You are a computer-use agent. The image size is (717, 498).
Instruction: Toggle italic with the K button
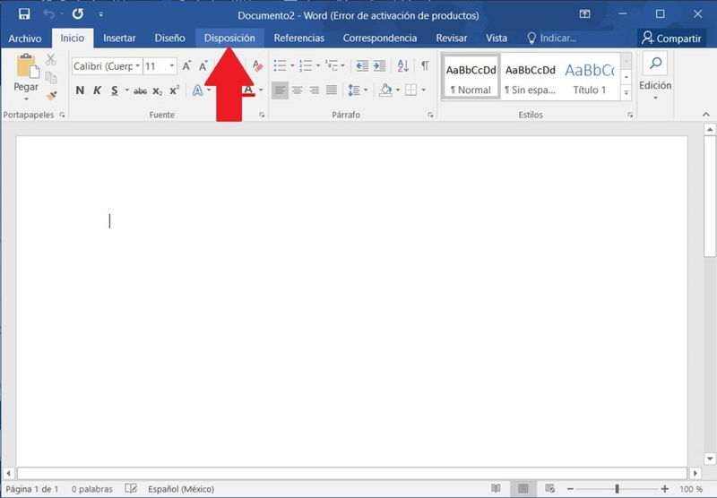(x=97, y=90)
